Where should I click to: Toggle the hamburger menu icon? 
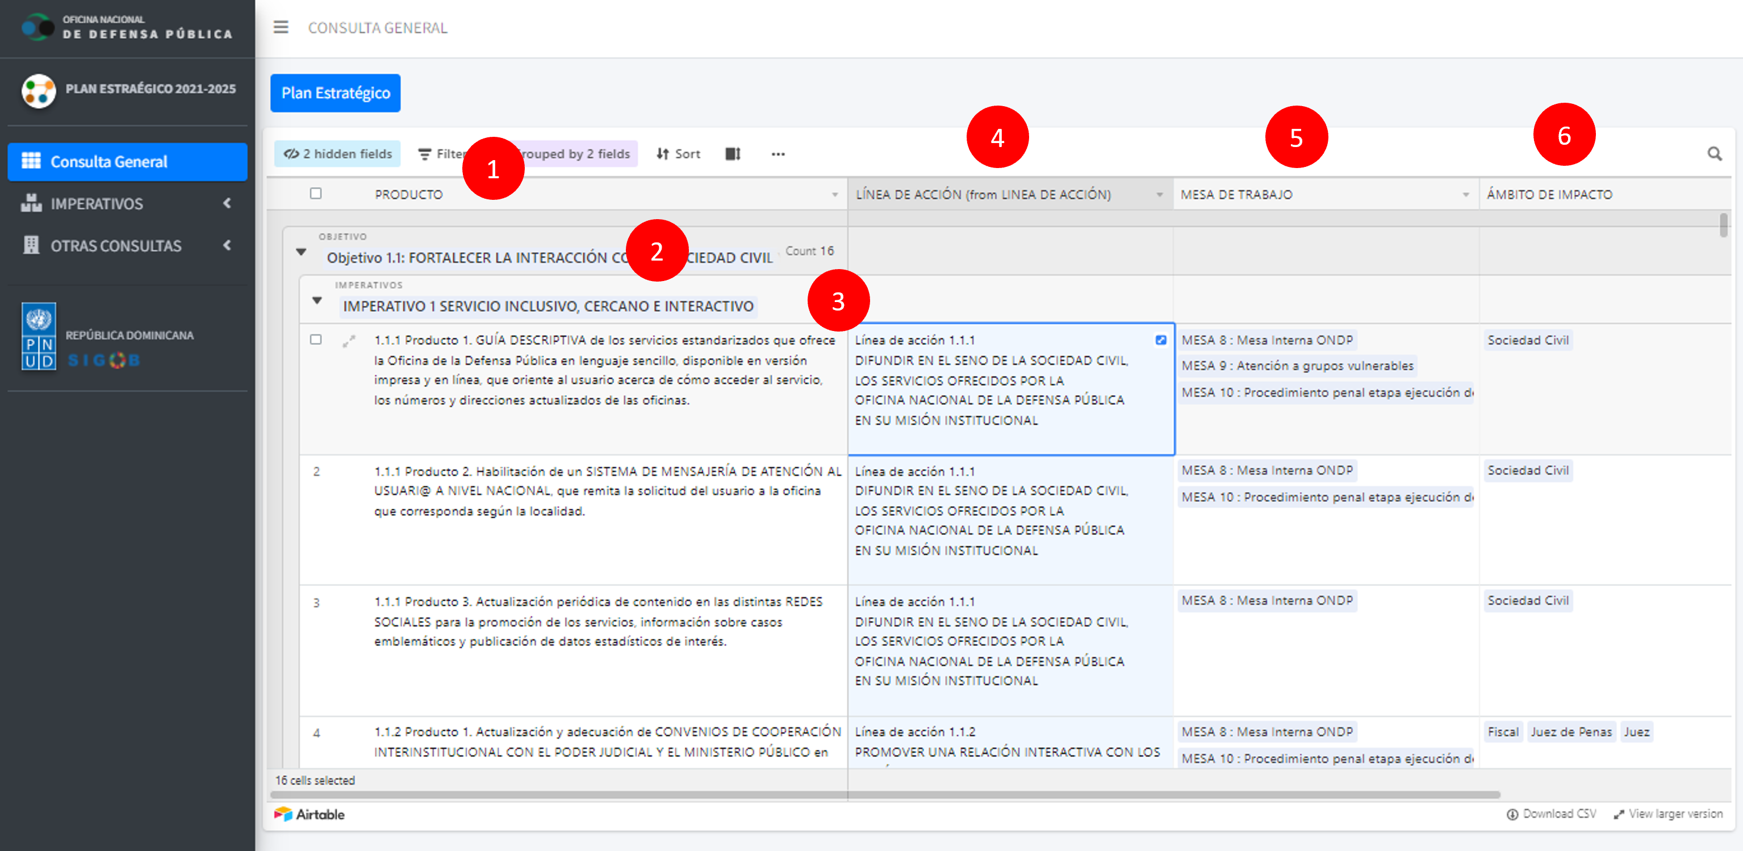(x=281, y=27)
